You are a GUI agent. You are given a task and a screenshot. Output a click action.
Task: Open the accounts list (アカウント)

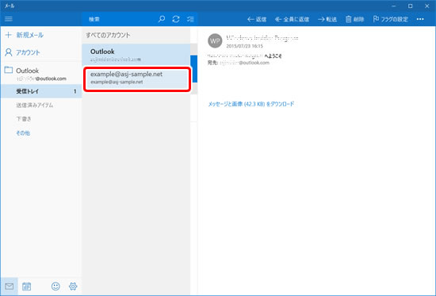click(23, 52)
